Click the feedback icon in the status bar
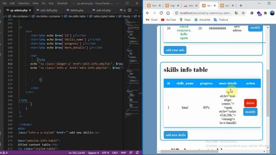This screenshot has height=155, width=276. click(x=131, y=153)
